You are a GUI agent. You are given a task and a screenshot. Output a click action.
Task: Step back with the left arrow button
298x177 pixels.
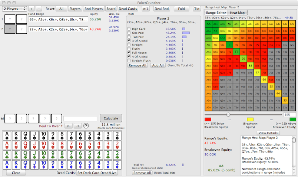[x=69, y=126]
